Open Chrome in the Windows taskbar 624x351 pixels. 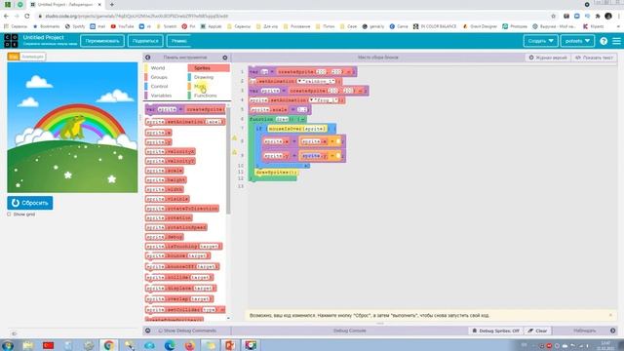108,345
